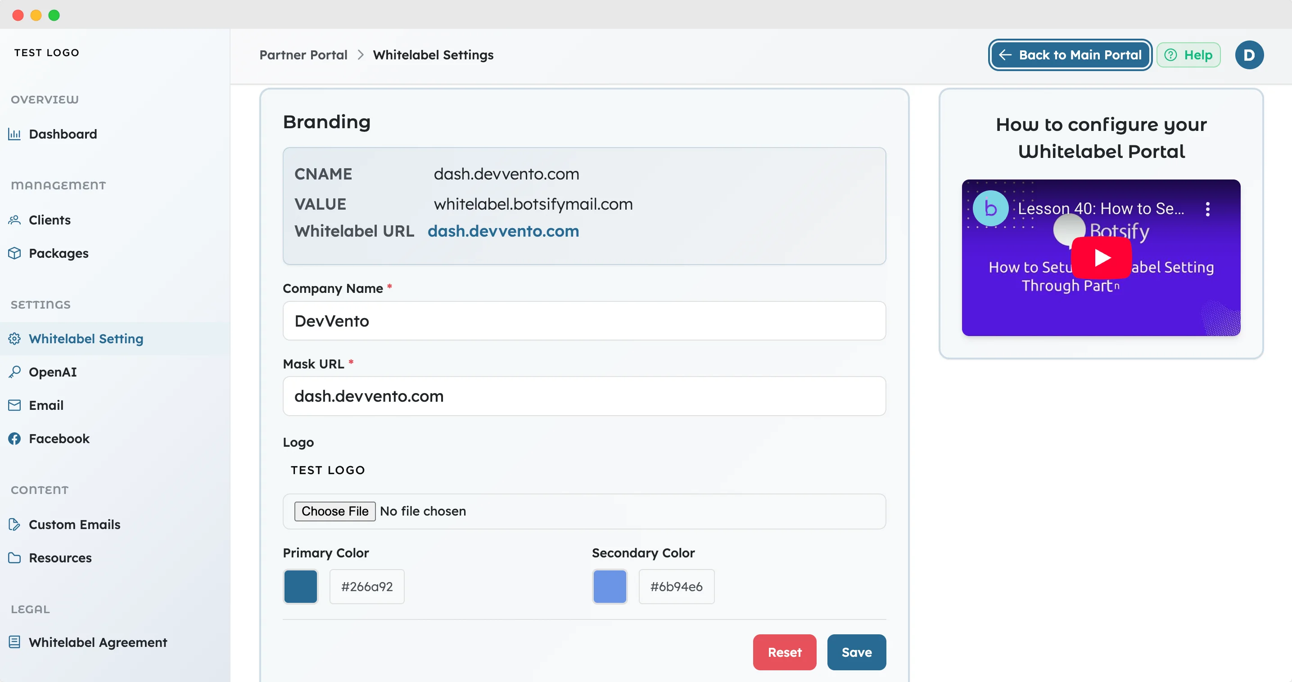Click the Resources folder icon
This screenshot has width=1292, height=682.
click(14, 558)
